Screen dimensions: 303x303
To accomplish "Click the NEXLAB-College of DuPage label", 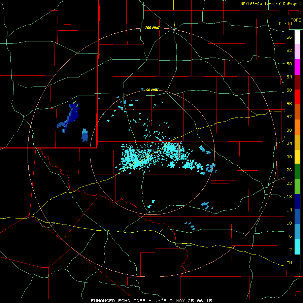I will click(269, 4).
